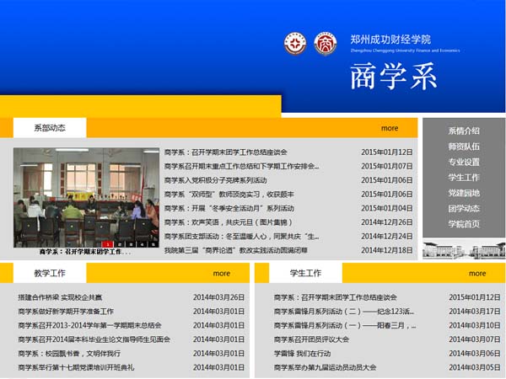Viewport: 506px width, 379px height.
Task: Select the 系部动态 section tab
Action: click(50, 128)
